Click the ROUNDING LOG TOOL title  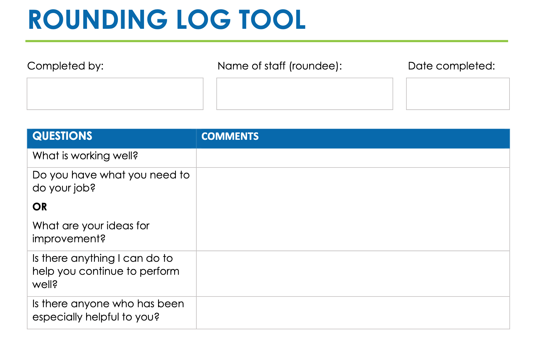[167, 19]
